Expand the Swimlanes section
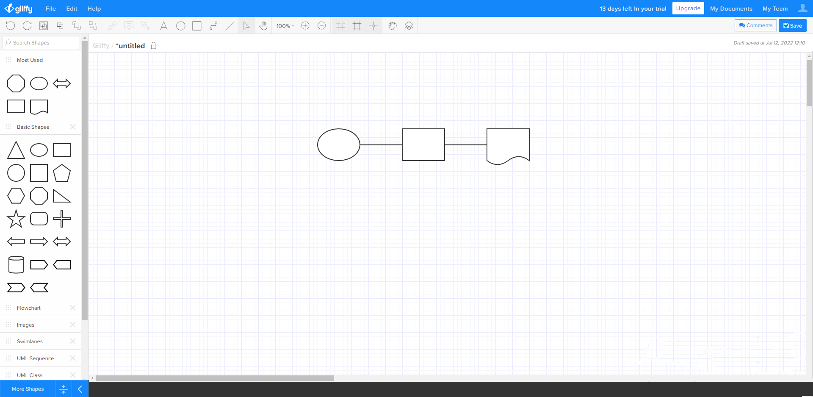Screen dimensions: 813x397 click(x=30, y=341)
